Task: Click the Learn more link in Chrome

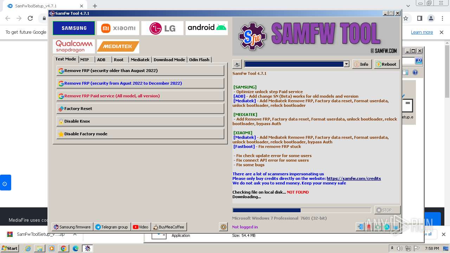Action: click(422, 32)
